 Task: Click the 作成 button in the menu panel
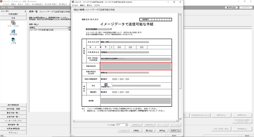[13, 18]
